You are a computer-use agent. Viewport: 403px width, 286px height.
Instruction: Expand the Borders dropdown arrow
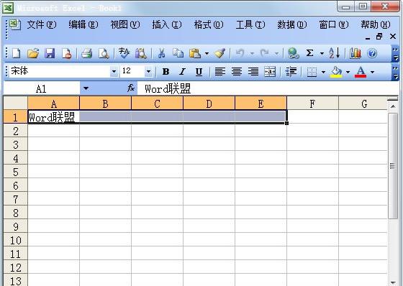[x=324, y=72]
